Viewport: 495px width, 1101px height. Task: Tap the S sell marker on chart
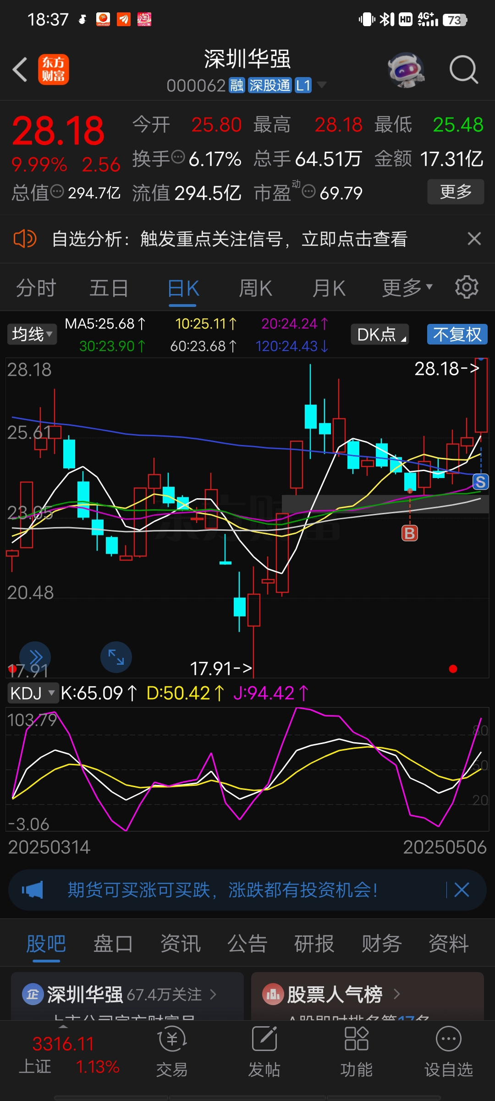[x=480, y=482]
